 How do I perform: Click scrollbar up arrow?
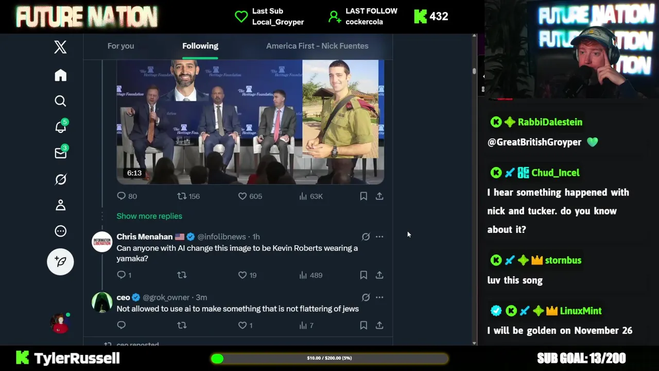[474, 37]
